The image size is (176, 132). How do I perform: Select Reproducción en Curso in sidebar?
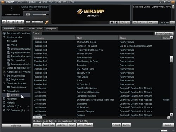[16, 33]
